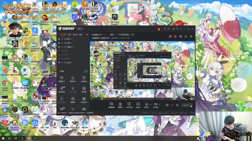This screenshot has height=141, width=252.
Task: Click the 礼物任务 notice in the status bar
Action: [x=77, y=113]
